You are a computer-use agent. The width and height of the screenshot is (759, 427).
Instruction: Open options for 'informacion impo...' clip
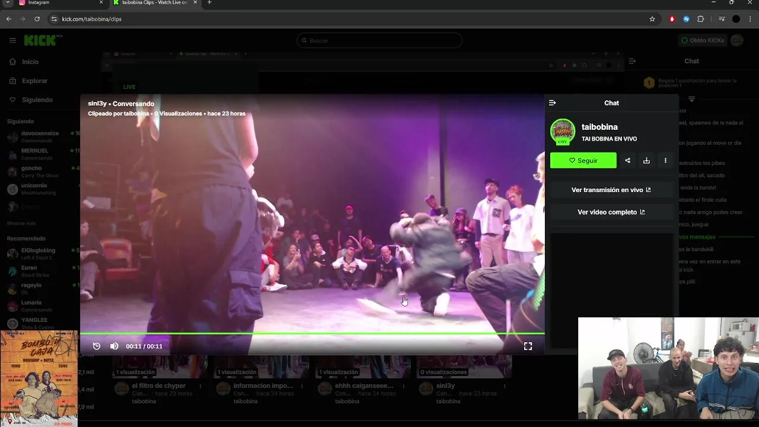(x=302, y=386)
